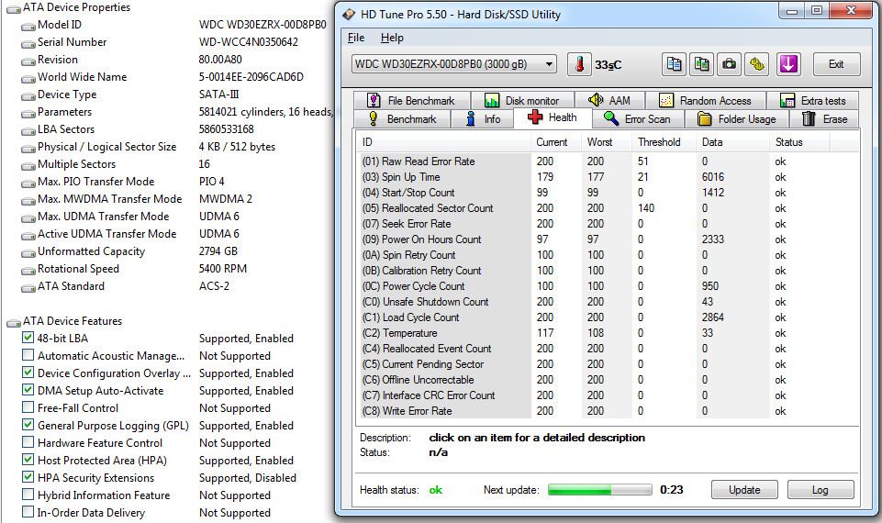Open the File menu
This screenshot has height=523, width=882.
pyautogui.click(x=356, y=38)
